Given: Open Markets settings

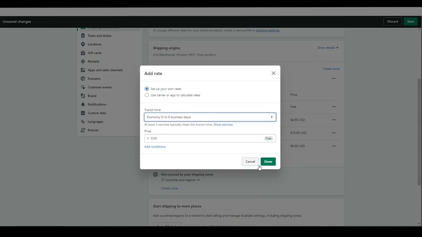Looking at the screenshot, I should [94, 61].
